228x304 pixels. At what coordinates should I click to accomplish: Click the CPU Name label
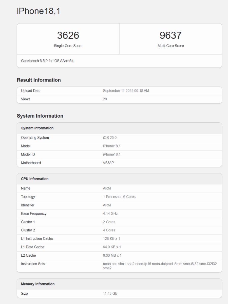click(26, 188)
